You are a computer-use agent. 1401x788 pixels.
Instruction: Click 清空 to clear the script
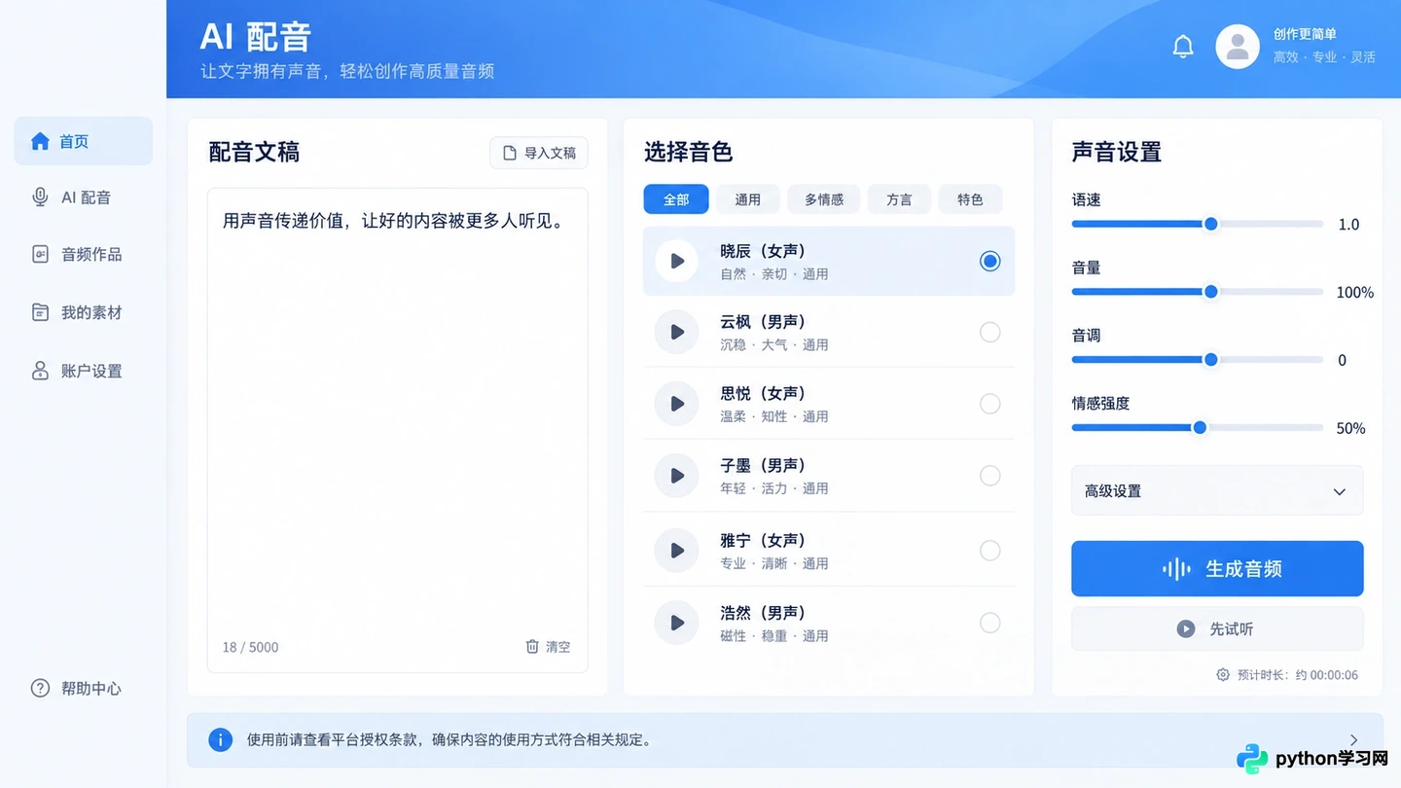pyautogui.click(x=548, y=647)
